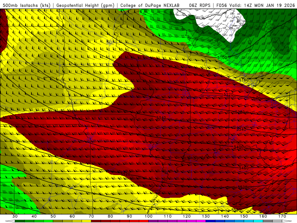
Task: Select the cyan swatch just below 160
Action: click(x=258, y=221)
